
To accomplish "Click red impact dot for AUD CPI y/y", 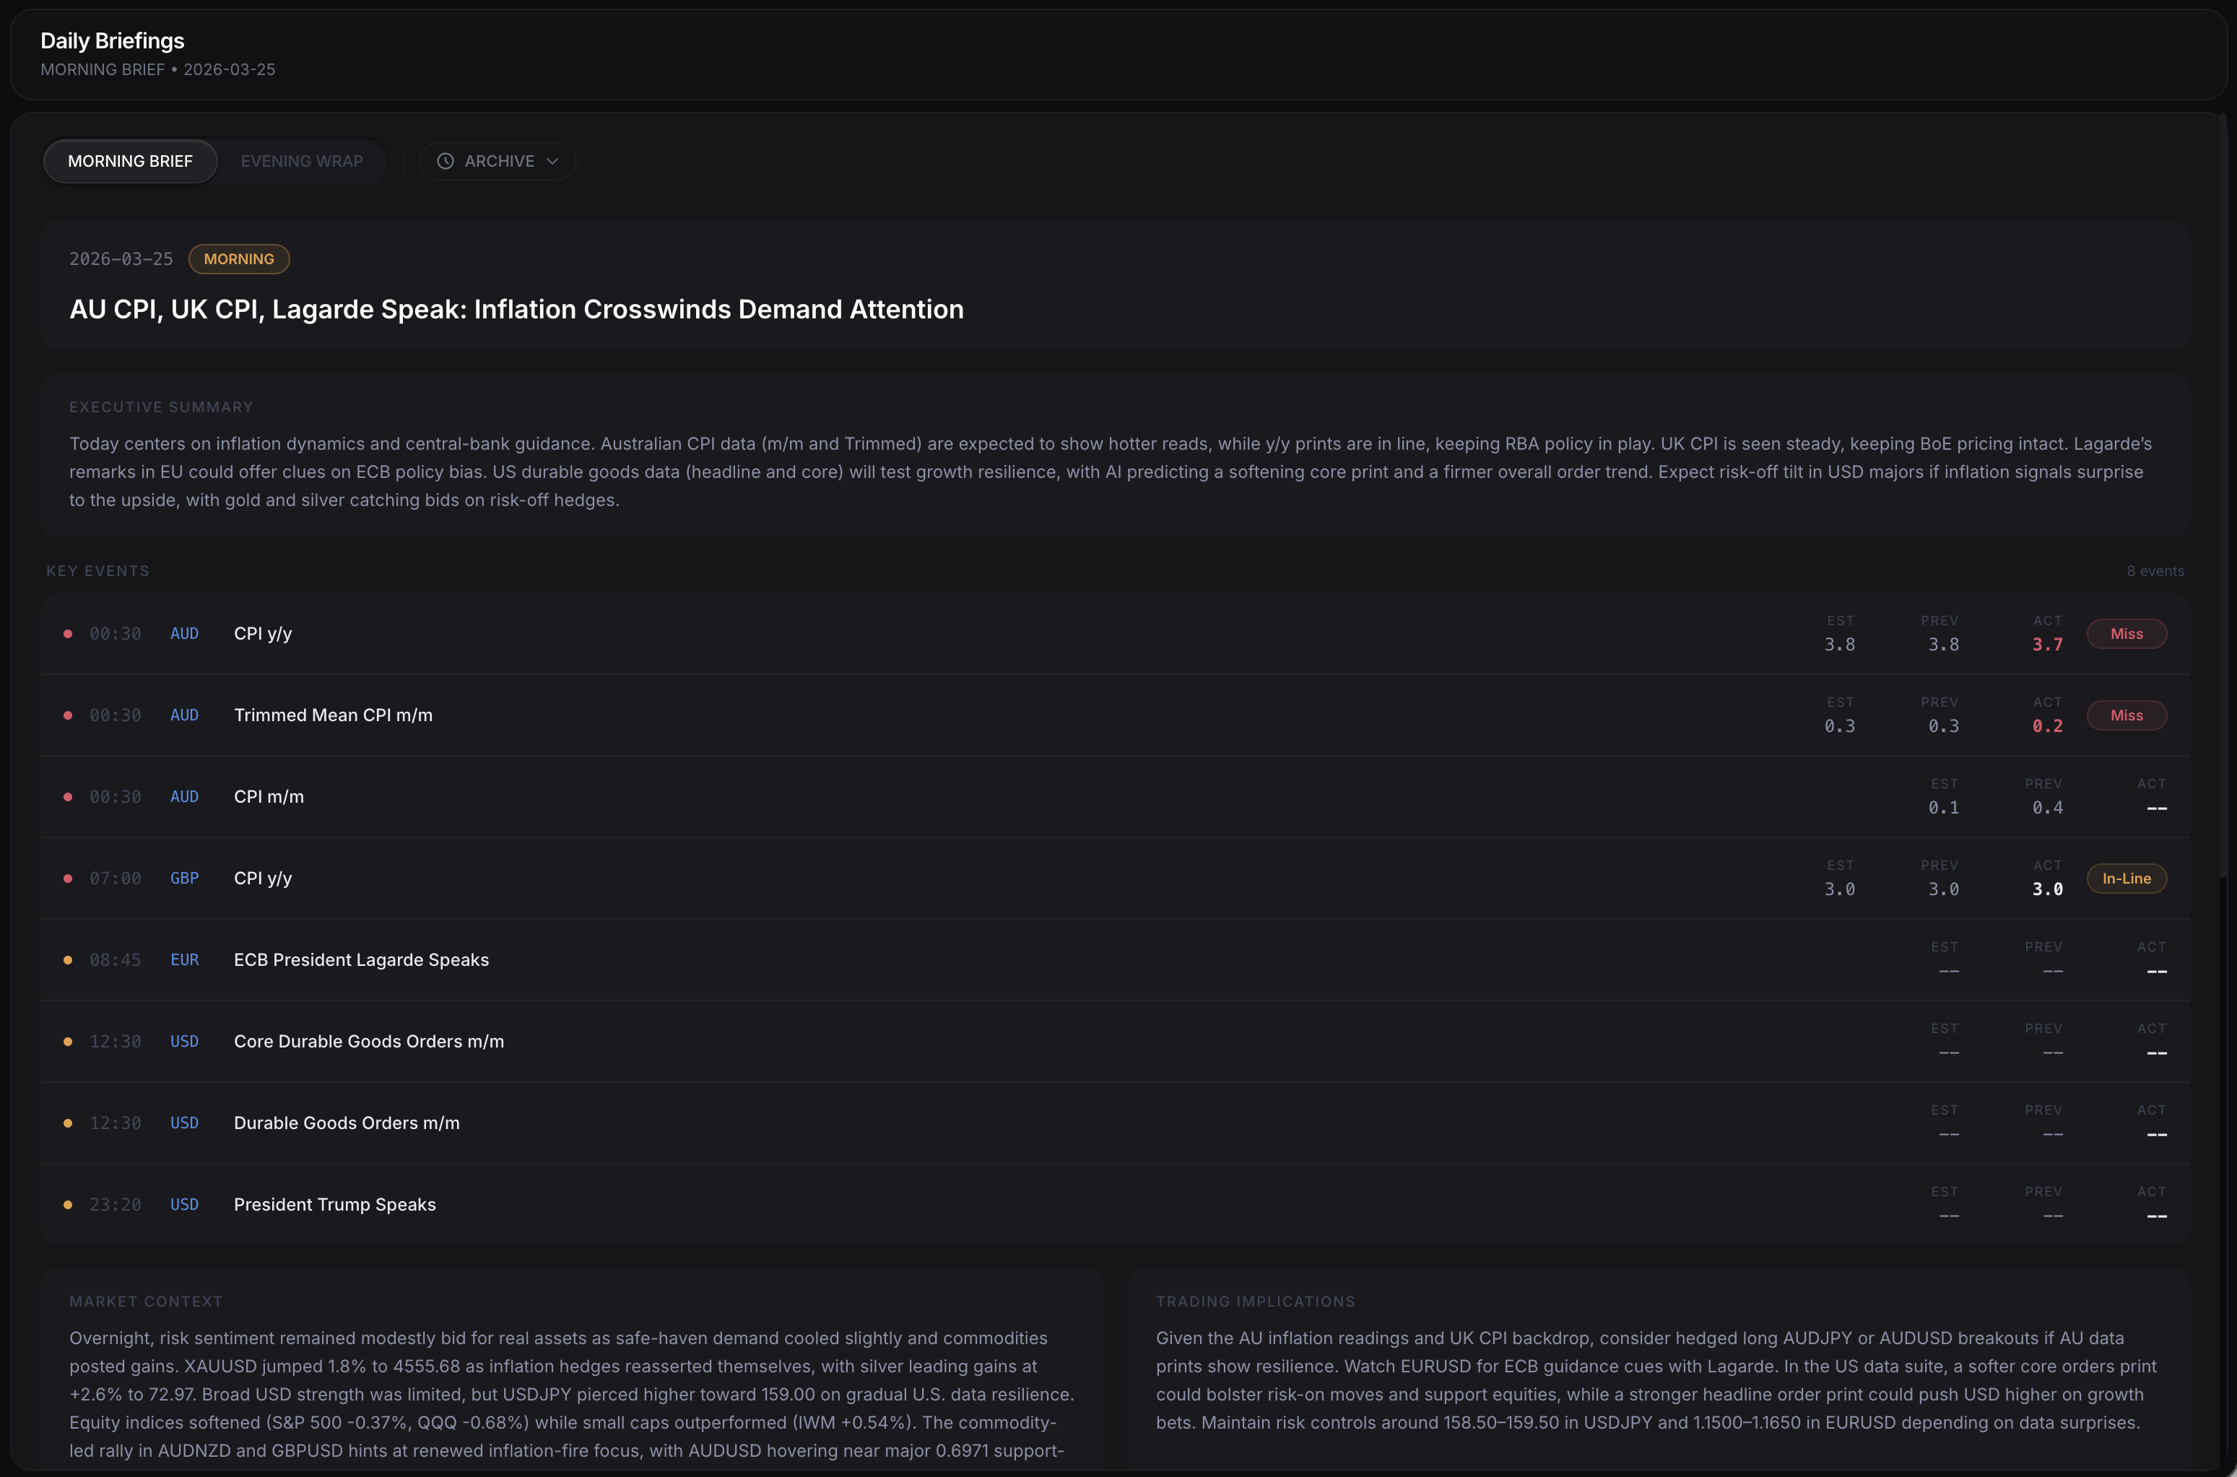I will coord(68,634).
